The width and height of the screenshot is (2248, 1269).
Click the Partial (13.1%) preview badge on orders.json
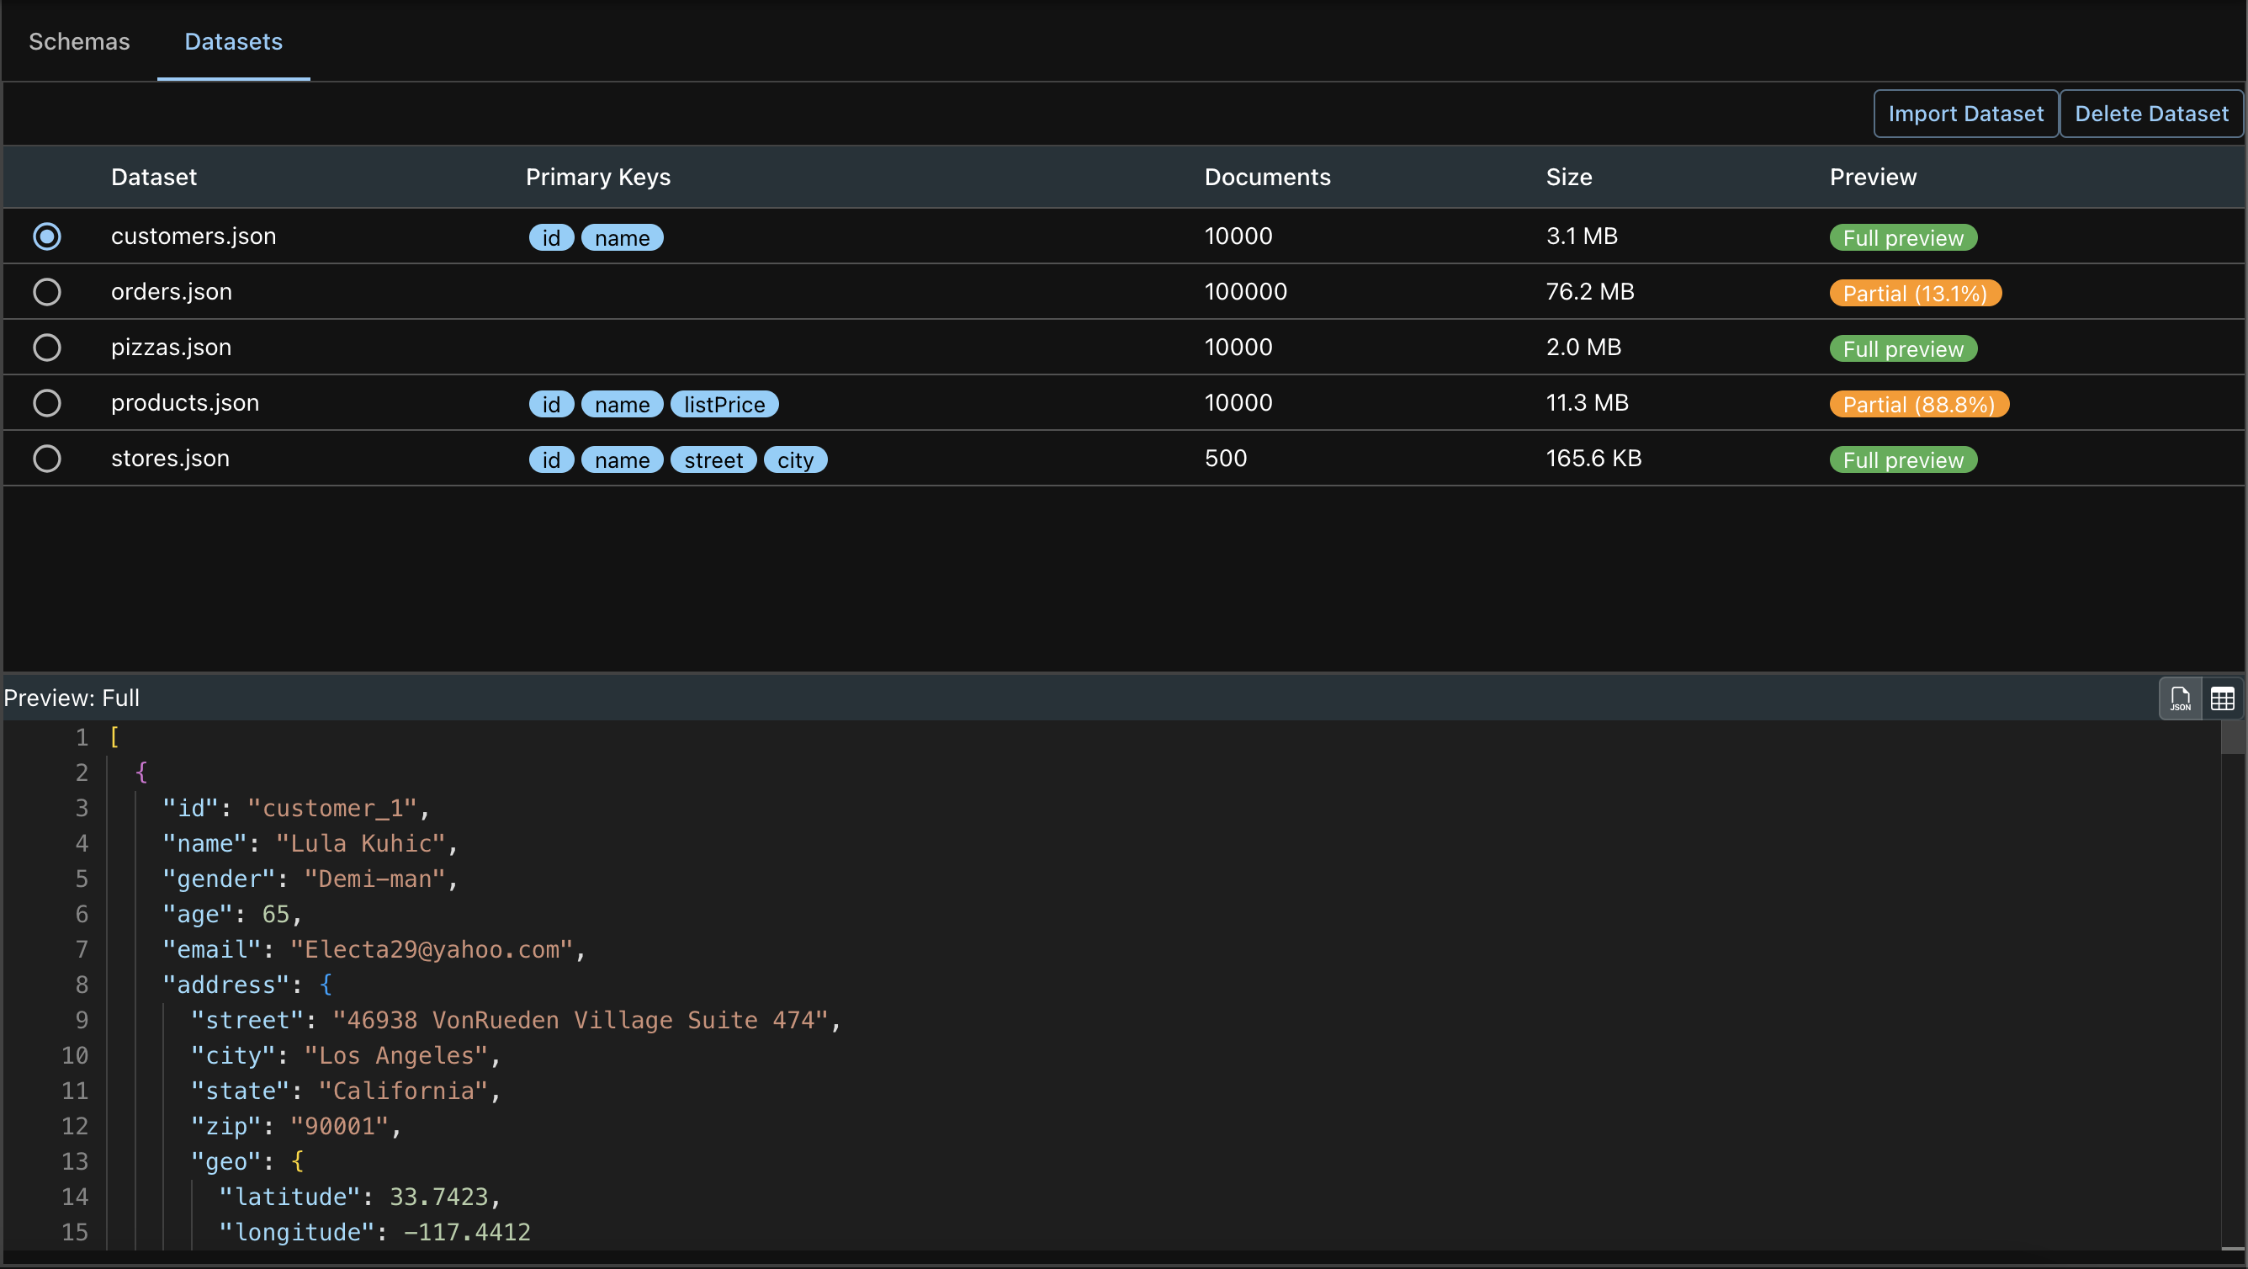point(1915,292)
